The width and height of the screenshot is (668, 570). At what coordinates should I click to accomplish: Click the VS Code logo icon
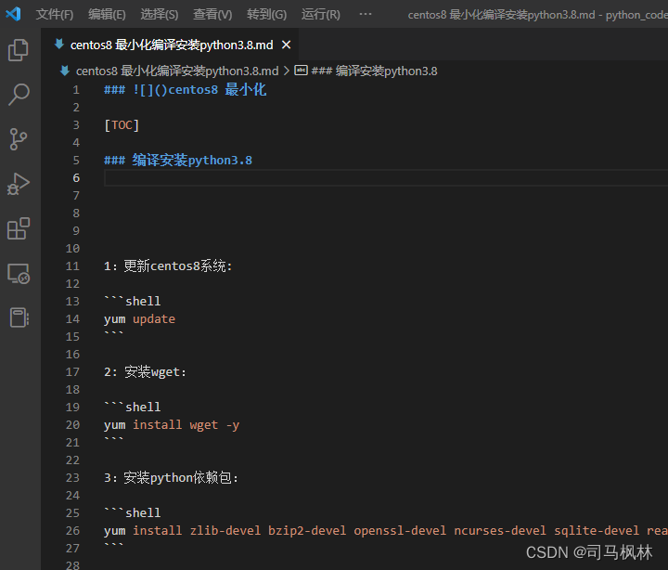tap(13, 14)
